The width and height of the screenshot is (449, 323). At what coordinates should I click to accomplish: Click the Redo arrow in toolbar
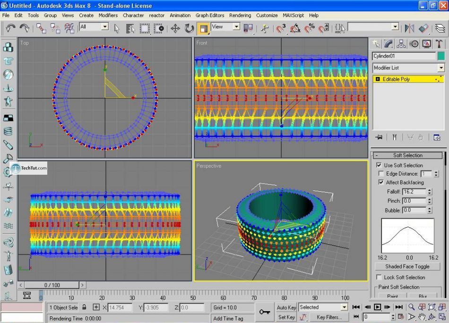[25, 28]
